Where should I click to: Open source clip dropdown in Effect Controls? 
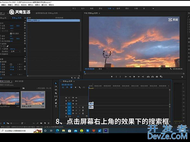coord(10,18)
